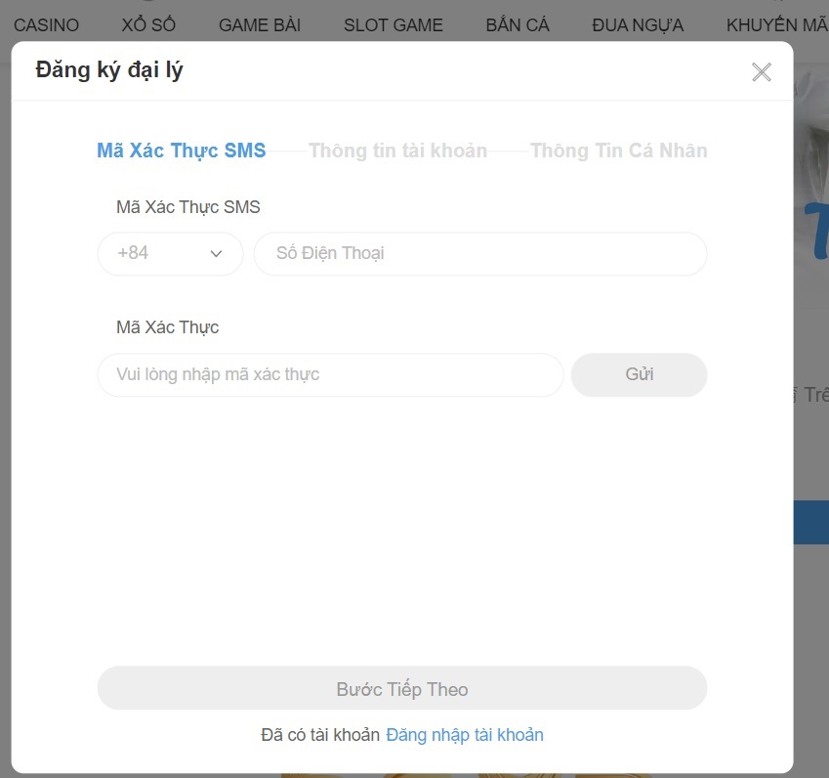Image resolution: width=829 pixels, height=778 pixels.
Task: Open the SLOT GAME menu item
Action: coord(394,24)
